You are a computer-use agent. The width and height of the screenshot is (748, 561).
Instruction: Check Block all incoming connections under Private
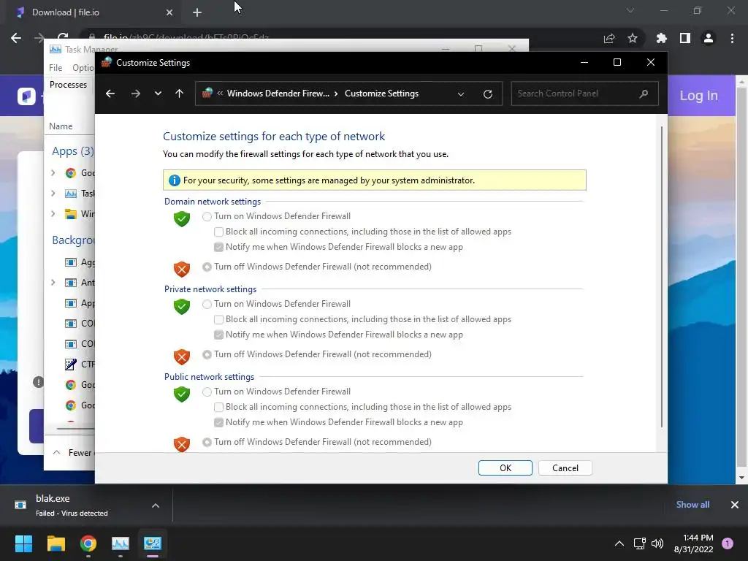[218, 320]
